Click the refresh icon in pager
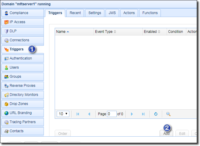This screenshot has width=200, height=146. click(x=156, y=114)
